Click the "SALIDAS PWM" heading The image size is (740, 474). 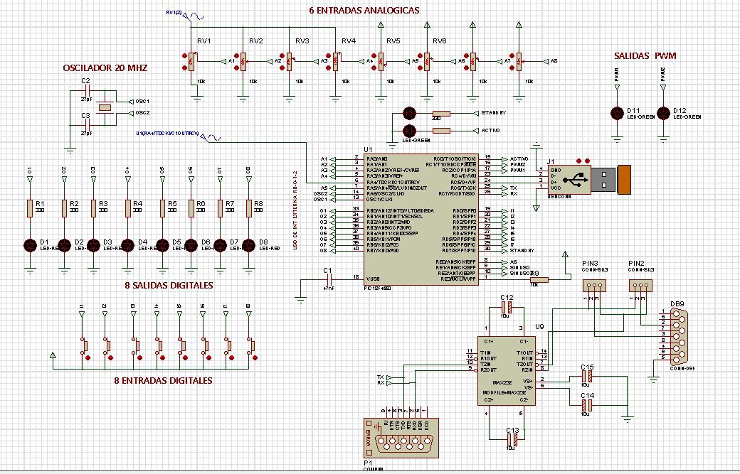click(x=645, y=56)
